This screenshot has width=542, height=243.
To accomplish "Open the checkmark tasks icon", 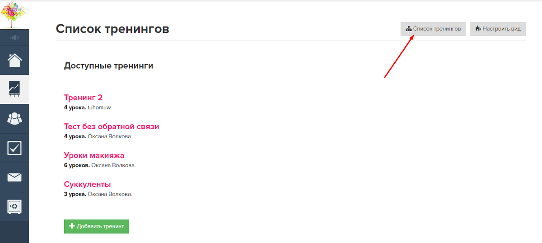I will tap(14, 148).
